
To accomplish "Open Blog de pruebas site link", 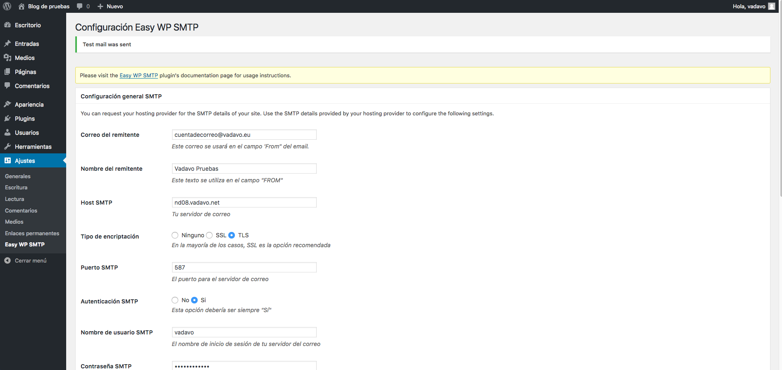I will 49,6.
